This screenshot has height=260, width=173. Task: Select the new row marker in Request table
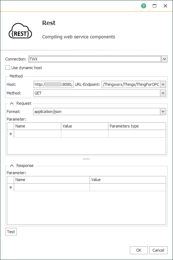click(11, 134)
